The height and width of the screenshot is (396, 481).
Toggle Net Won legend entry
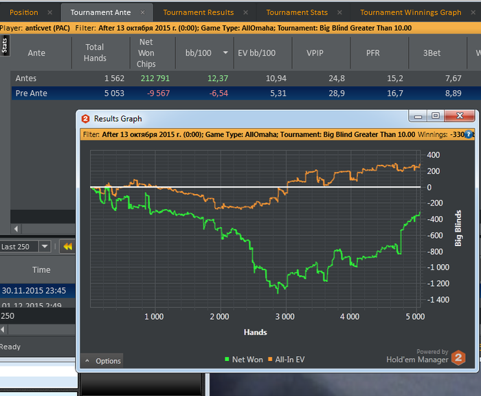pos(244,360)
